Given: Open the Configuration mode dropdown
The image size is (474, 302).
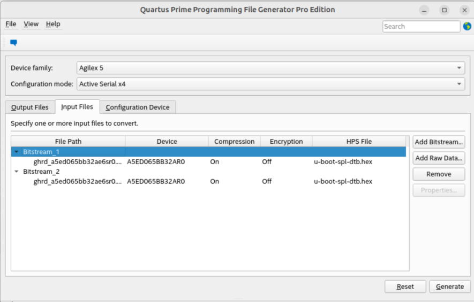Looking at the screenshot, I should tap(270, 84).
